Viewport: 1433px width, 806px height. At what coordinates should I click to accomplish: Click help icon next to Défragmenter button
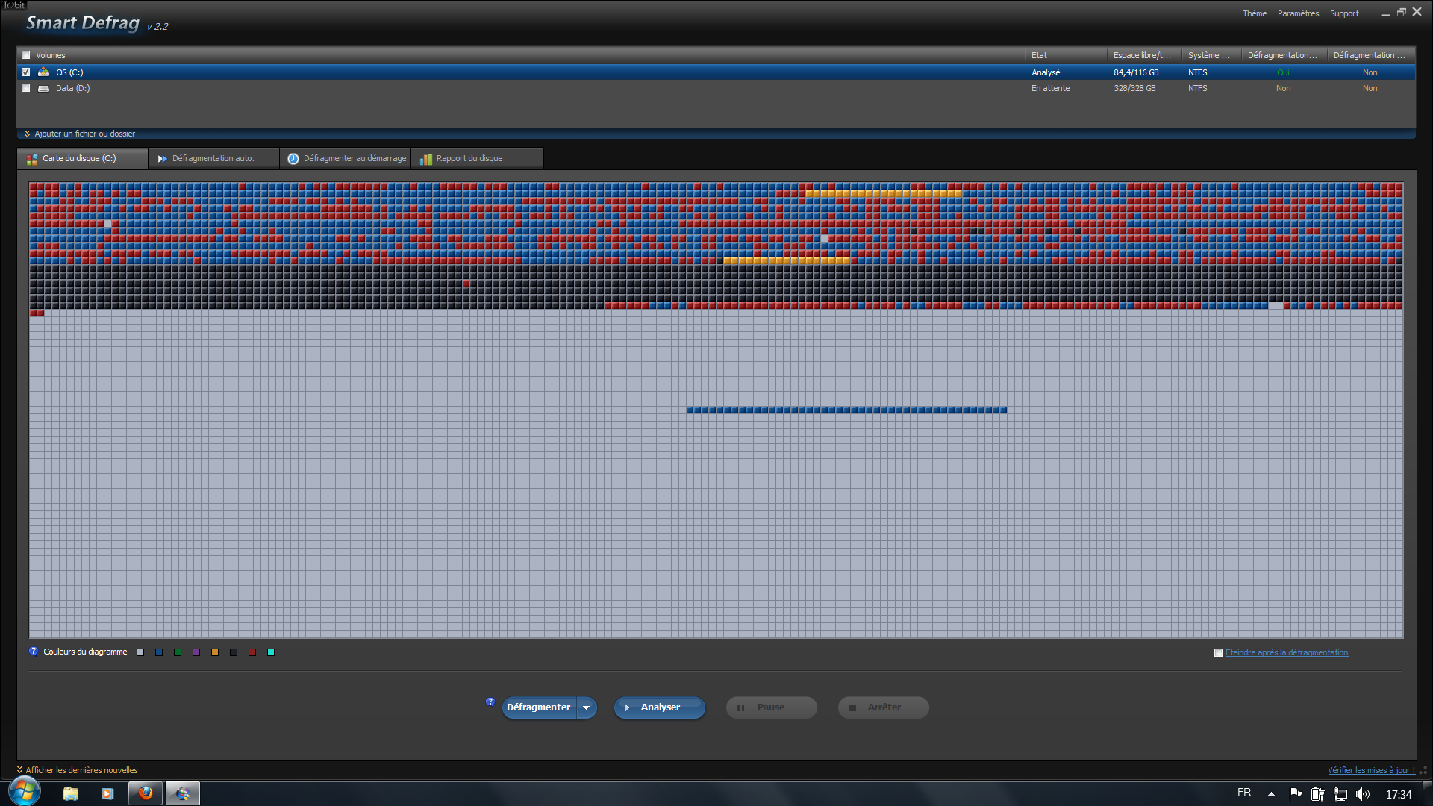490,702
